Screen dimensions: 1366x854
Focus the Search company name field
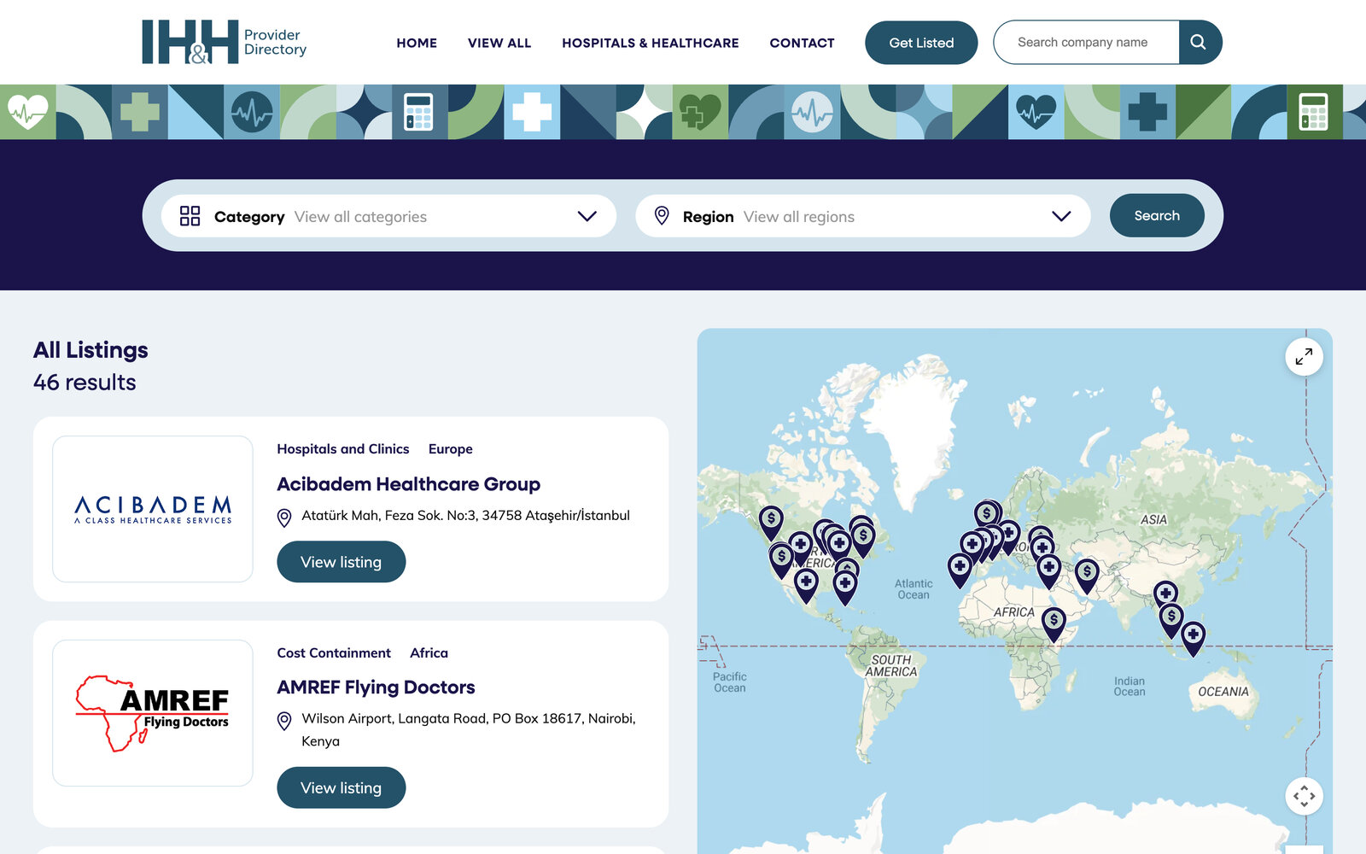coord(1087,42)
